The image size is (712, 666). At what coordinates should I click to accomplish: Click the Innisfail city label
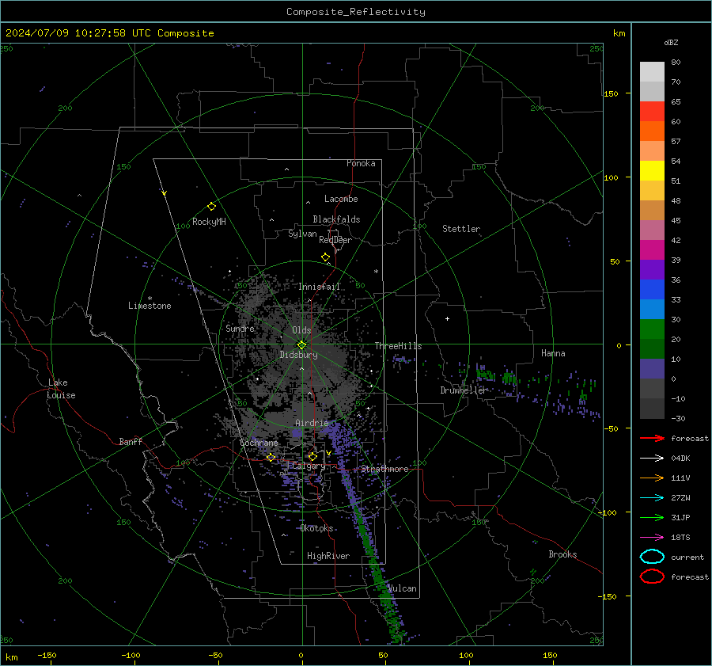pos(319,287)
